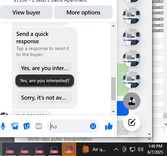Start a new message with compose icon
Viewport: 167px width, 156px height.
pyautogui.click(x=132, y=122)
